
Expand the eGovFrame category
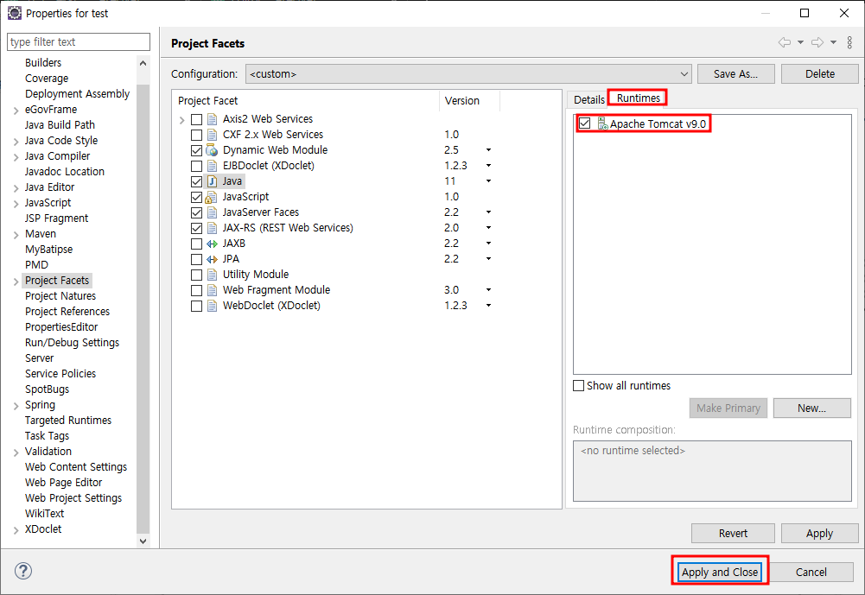(16, 111)
